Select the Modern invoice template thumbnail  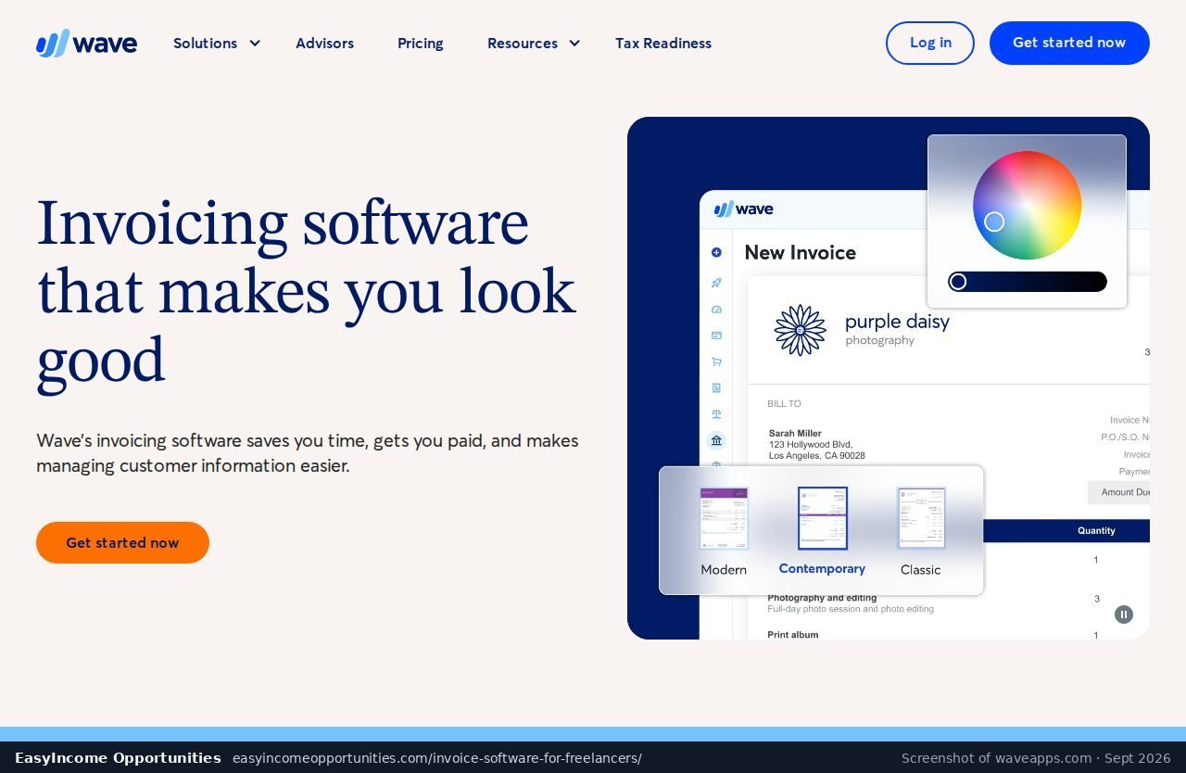[x=724, y=519]
